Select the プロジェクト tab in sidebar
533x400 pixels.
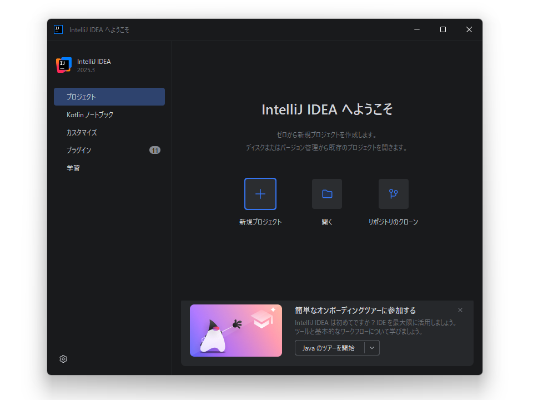coord(109,97)
